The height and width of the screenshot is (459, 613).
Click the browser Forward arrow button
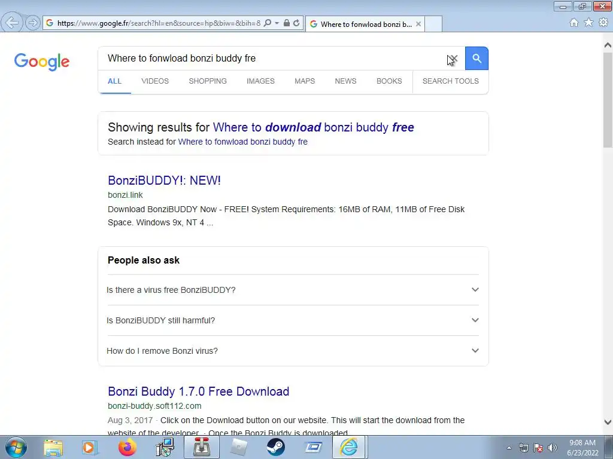[33, 23]
